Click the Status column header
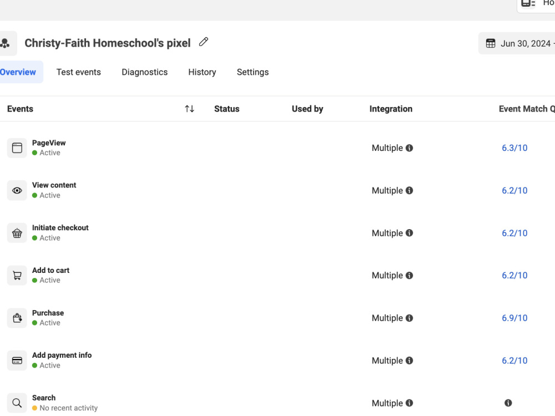The image size is (555, 416). tap(227, 109)
